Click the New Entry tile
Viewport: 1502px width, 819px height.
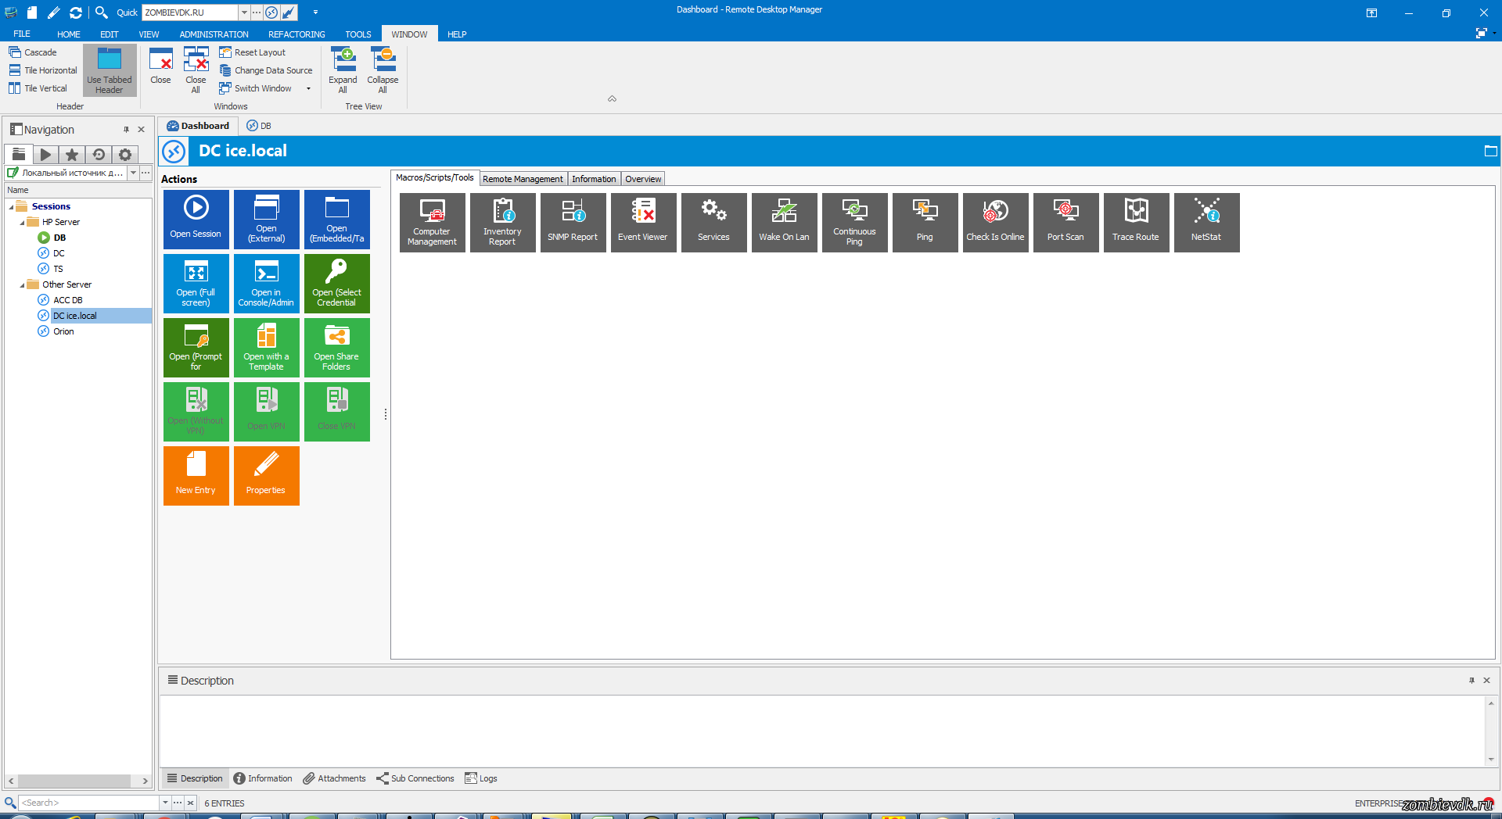pyautogui.click(x=196, y=476)
